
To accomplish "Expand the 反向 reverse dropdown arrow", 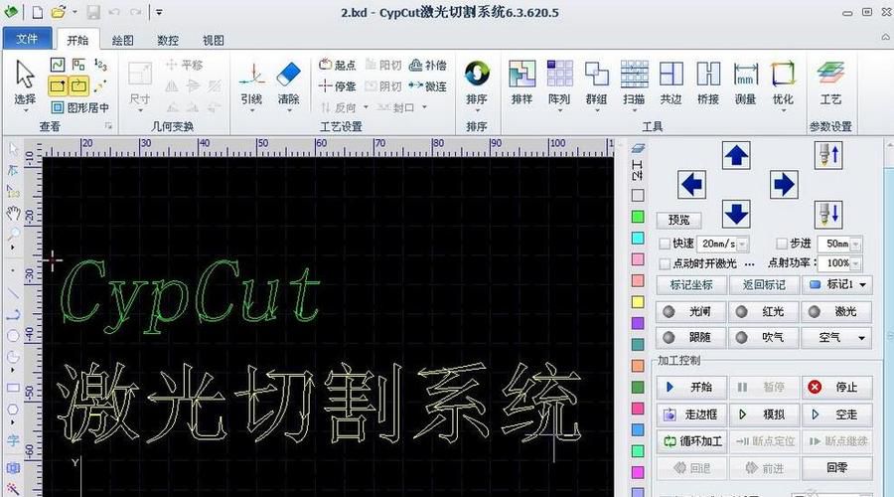I will (366, 107).
